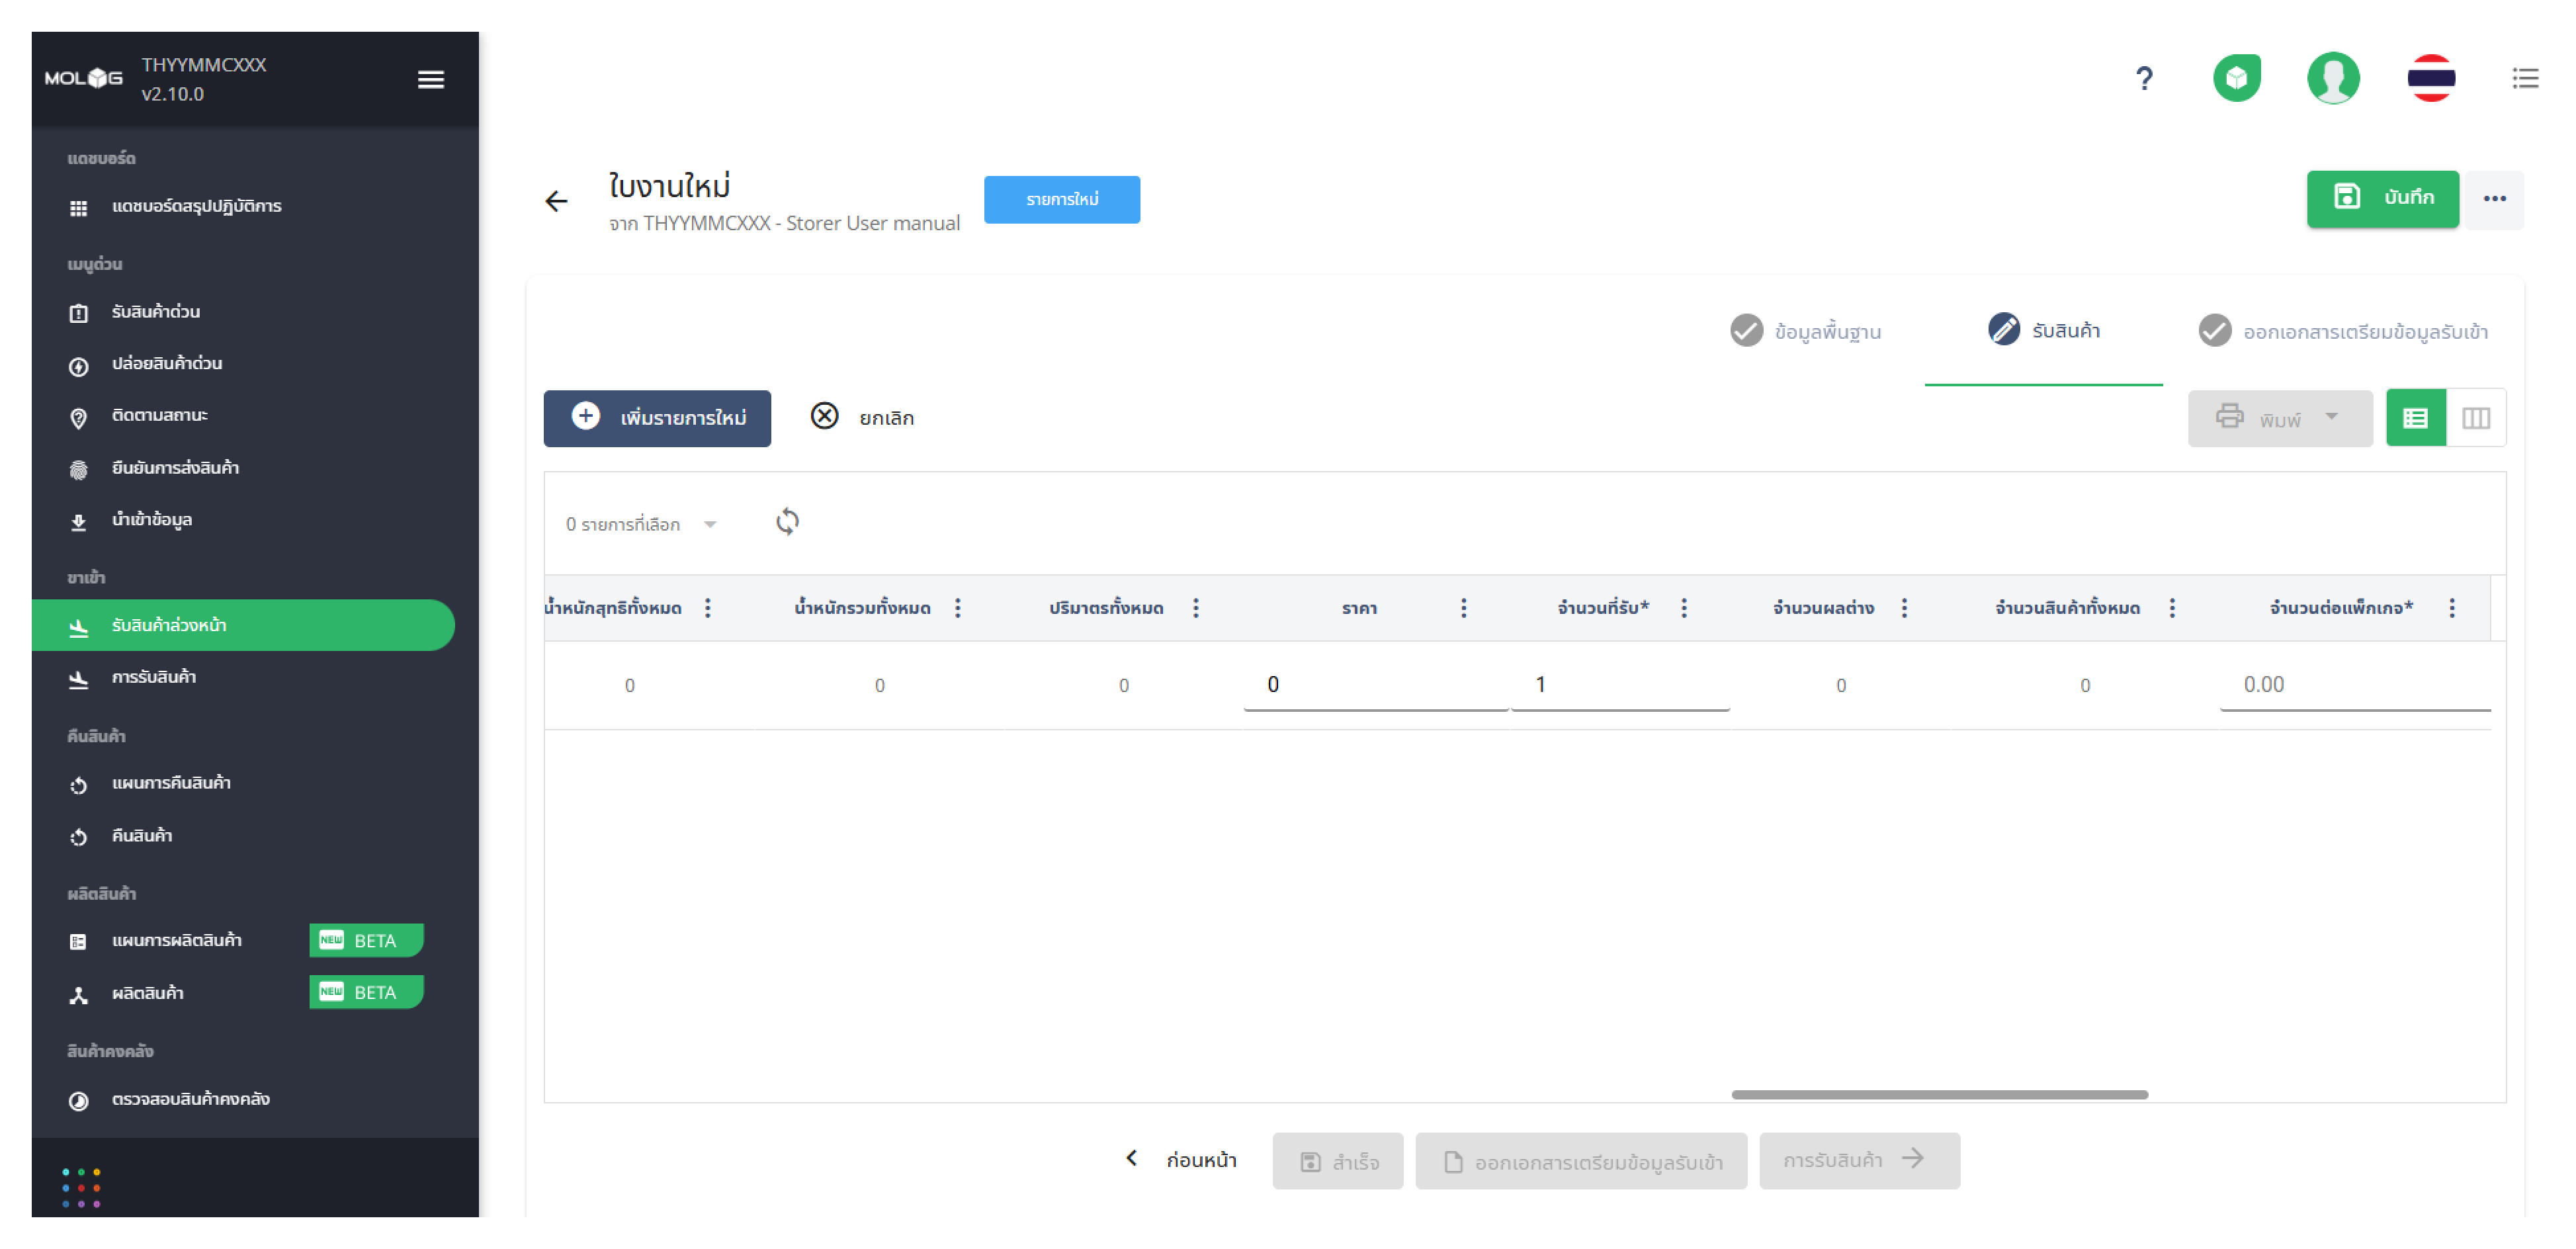Go to the ข้อมูลพื้นฐาน step tab

tap(1805, 331)
